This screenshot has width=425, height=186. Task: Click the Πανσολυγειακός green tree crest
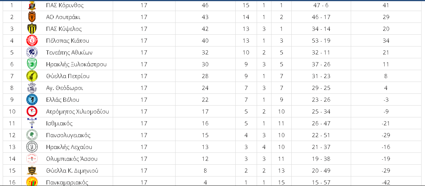tap(32, 135)
